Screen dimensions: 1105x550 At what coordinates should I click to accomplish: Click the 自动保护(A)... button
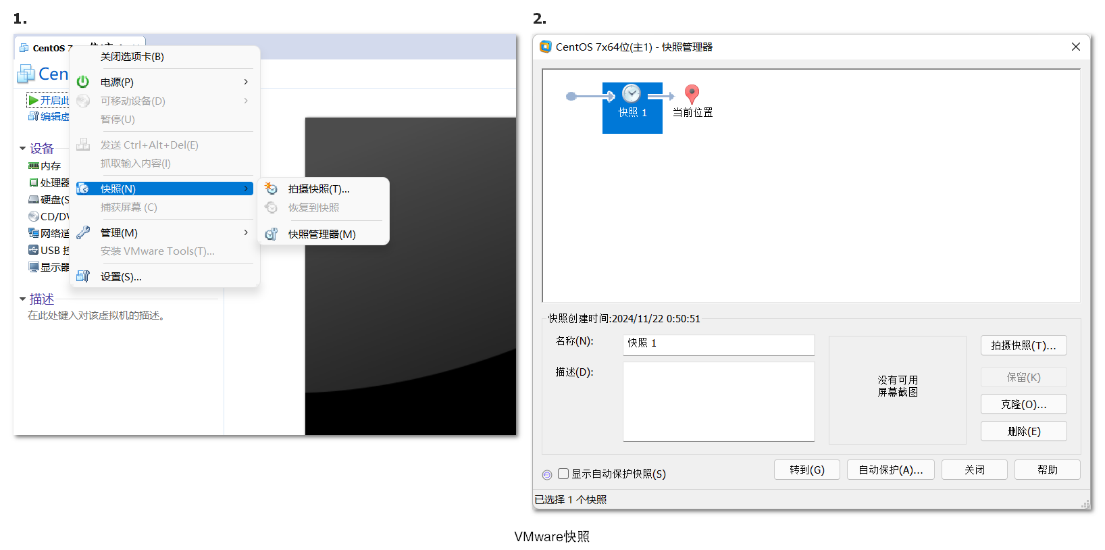click(890, 470)
